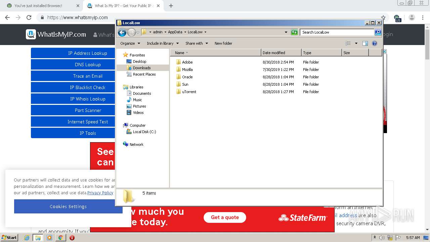Expand the Share with menu

point(197,43)
